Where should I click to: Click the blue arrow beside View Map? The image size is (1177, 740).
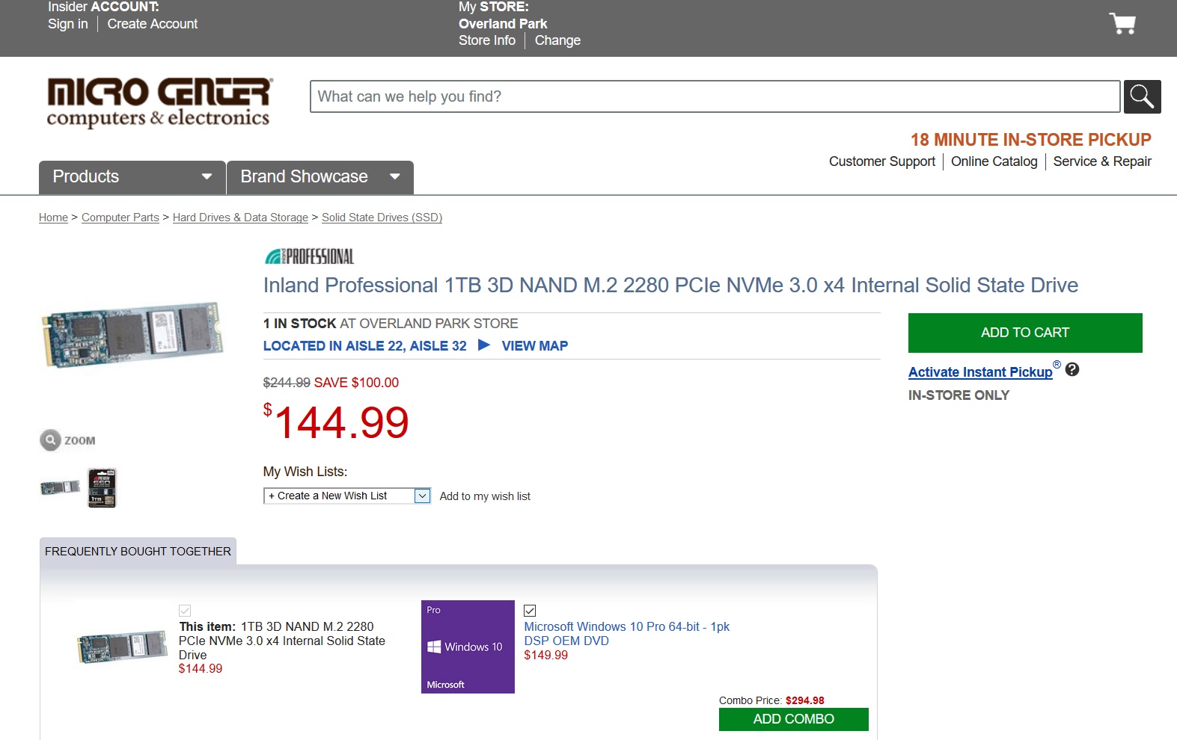(484, 345)
